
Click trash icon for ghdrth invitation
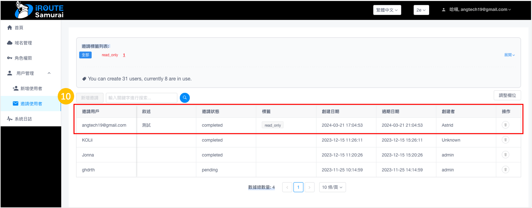click(x=505, y=170)
